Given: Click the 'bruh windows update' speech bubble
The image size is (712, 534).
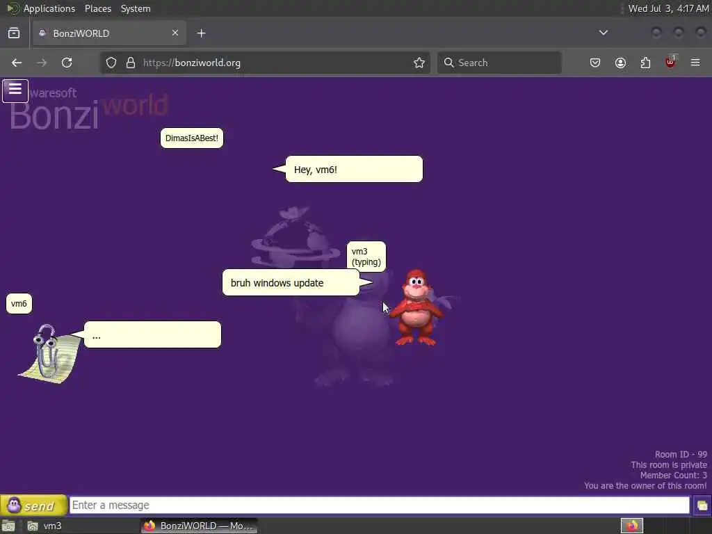Looking at the screenshot, I should [291, 282].
